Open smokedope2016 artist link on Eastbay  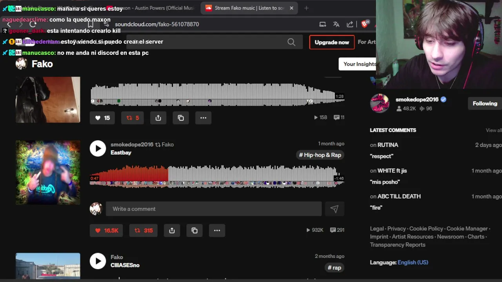[132, 145]
